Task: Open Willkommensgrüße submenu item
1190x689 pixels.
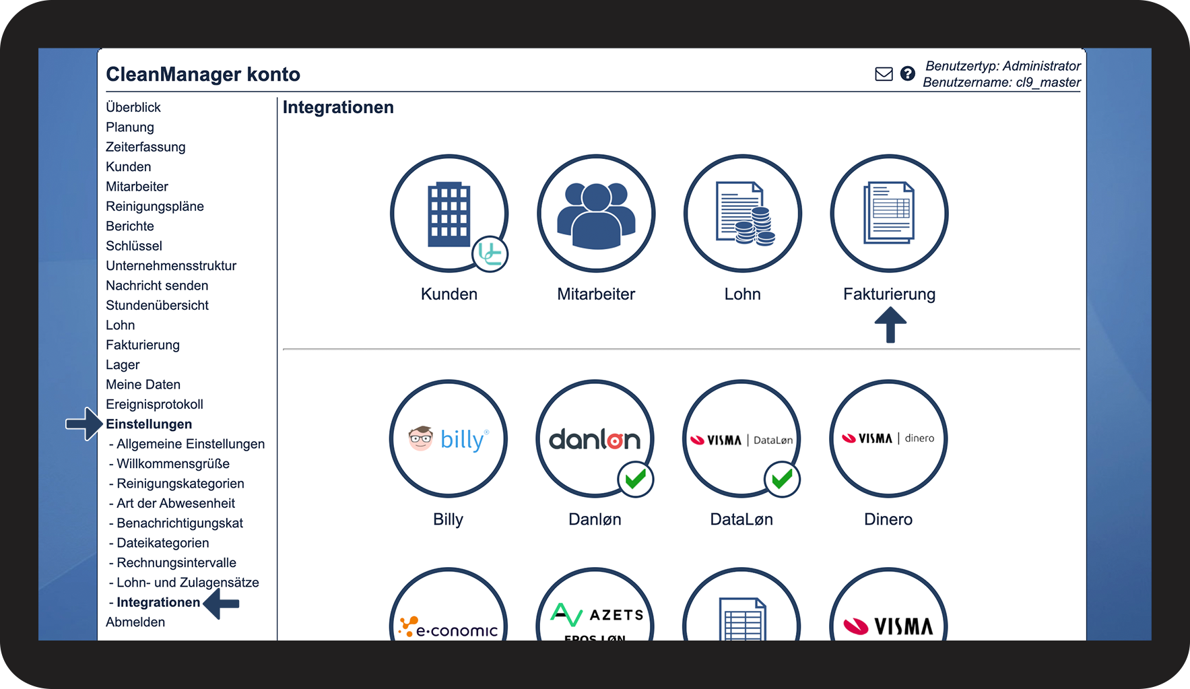Action: click(x=173, y=463)
